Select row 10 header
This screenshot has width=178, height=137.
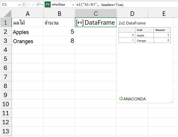6,104
